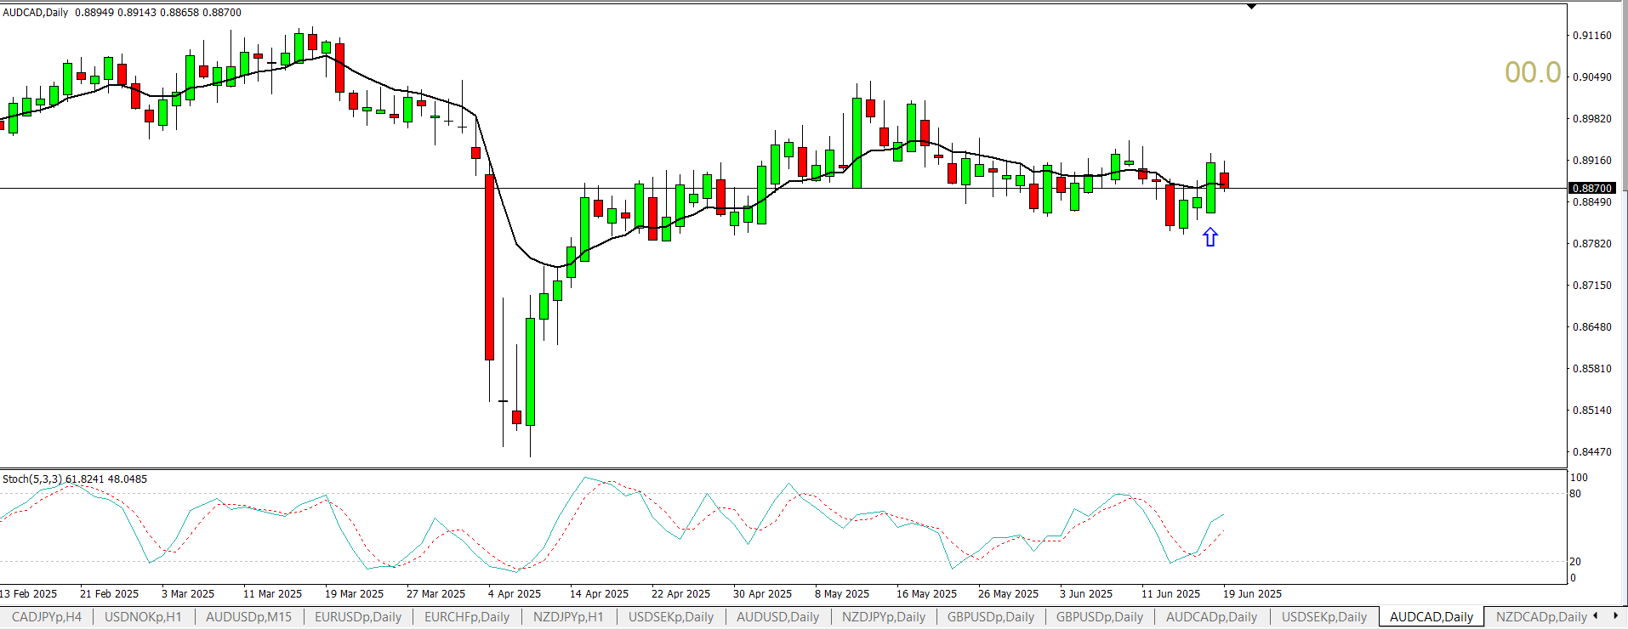Click the 4 Apr 2025 date label
The width and height of the screenshot is (1628, 629).
coord(515,594)
